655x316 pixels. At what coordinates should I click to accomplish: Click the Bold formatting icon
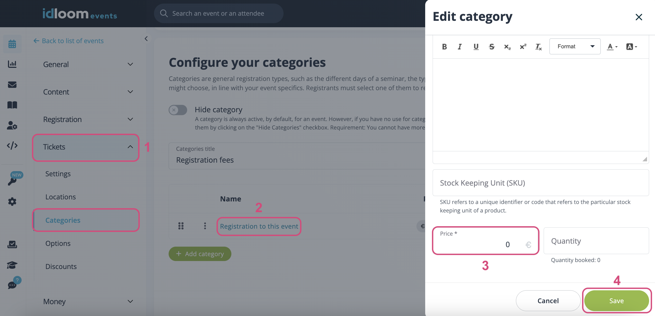point(444,46)
